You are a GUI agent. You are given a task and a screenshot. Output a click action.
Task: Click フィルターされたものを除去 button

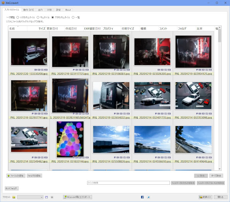coord(183,183)
